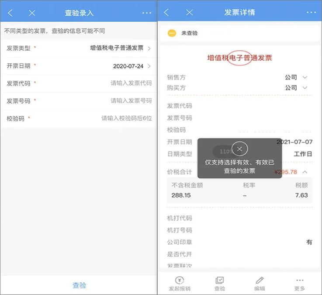Close the 发票详情 page with X
The image size is (322, 295).
[189, 12]
